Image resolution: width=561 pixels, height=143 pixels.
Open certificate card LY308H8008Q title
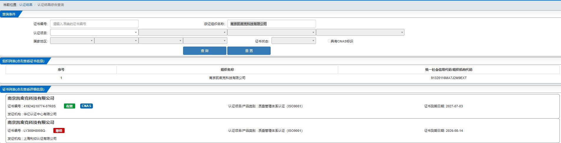pos(31,122)
